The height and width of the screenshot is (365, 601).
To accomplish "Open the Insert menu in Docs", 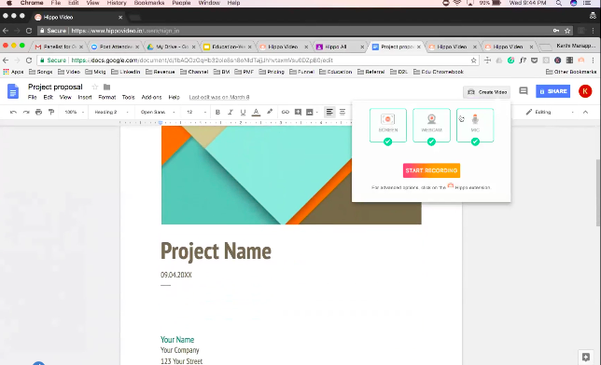I will pyautogui.click(x=85, y=97).
